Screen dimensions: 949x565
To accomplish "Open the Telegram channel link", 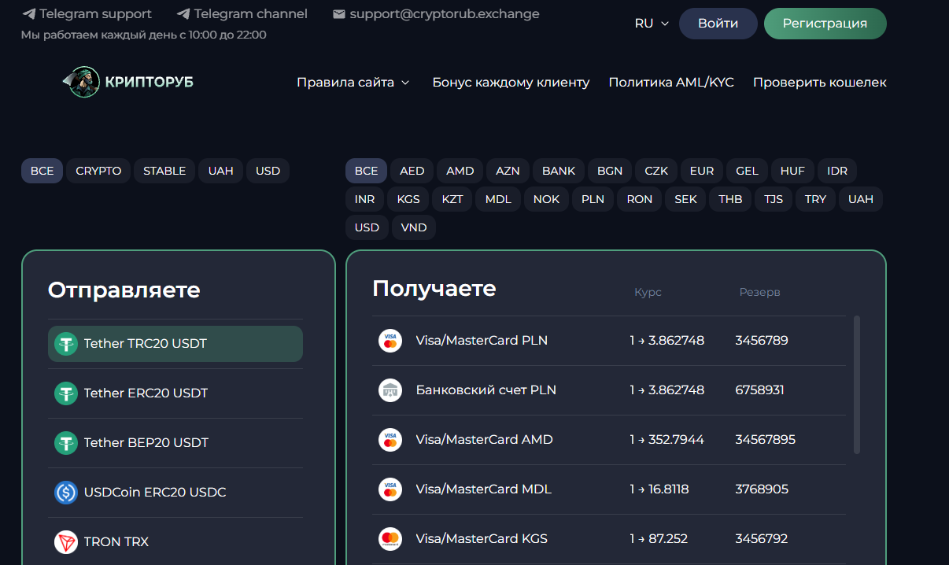I will (242, 14).
